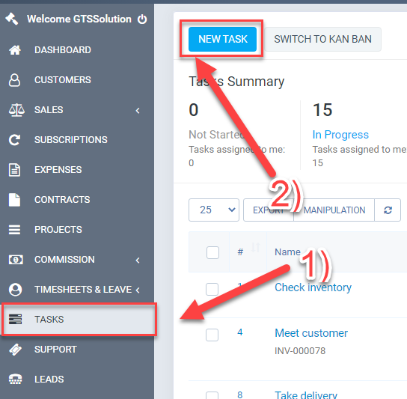Open the Tasks menu item
Image resolution: width=407 pixels, height=399 pixels.
(79, 319)
